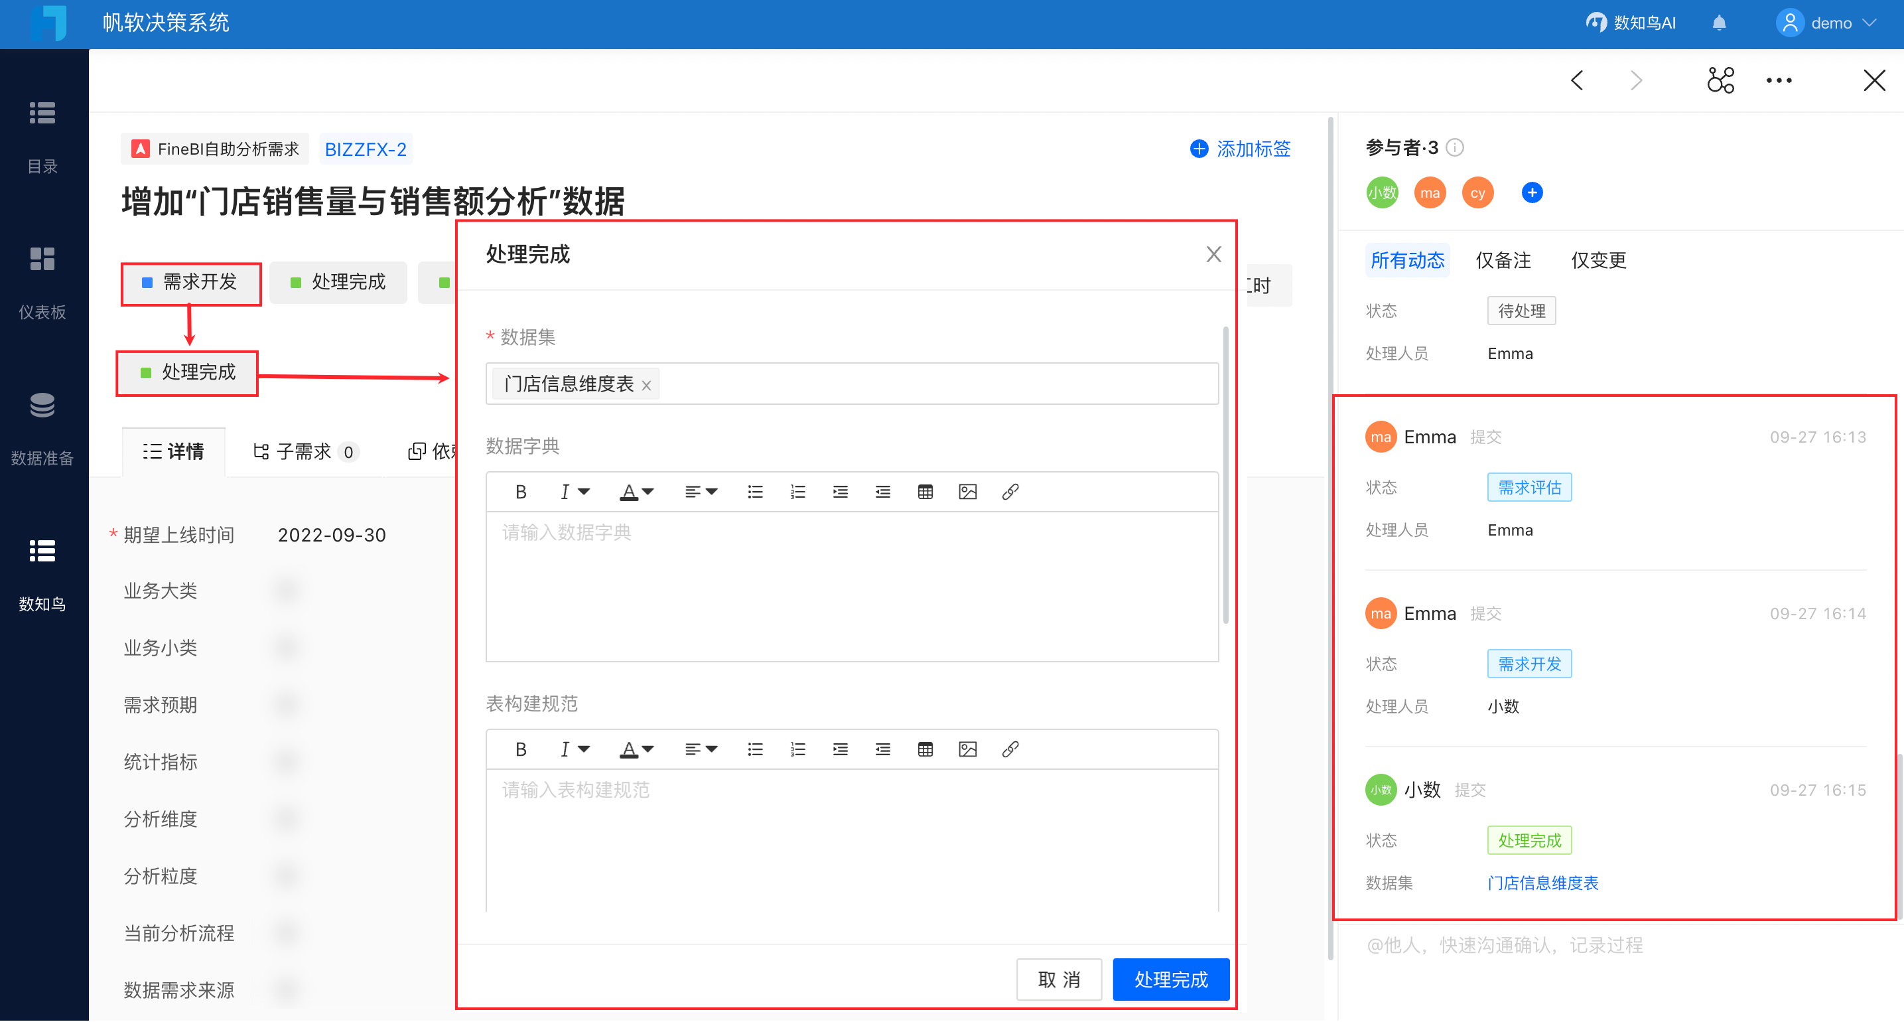
Task: Switch to the 仅备注 activity tab
Action: [1503, 260]
